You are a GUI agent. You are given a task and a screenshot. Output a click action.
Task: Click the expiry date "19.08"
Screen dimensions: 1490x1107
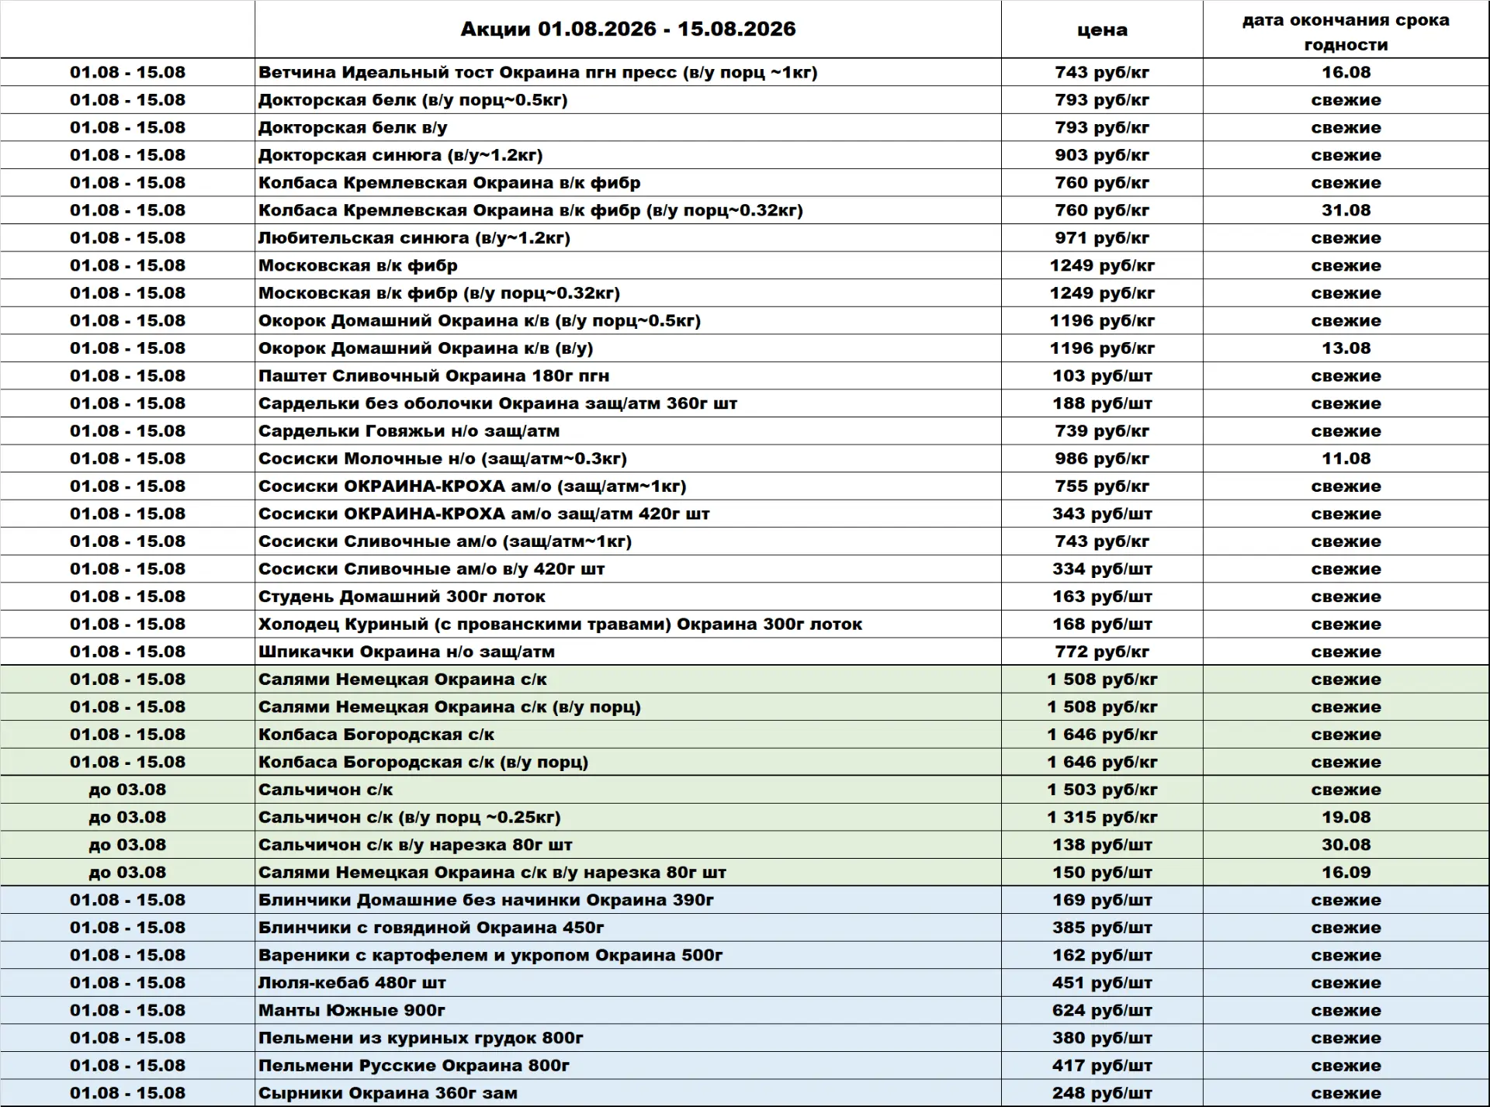(x=1346, y=818)
